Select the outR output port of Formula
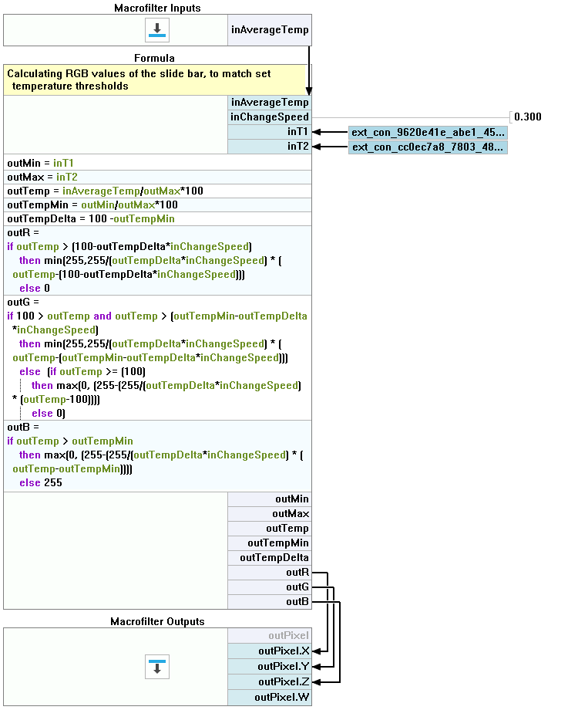The width and height of the screenshot is (578, 710). pyautogui.click(x=269, y=573)
